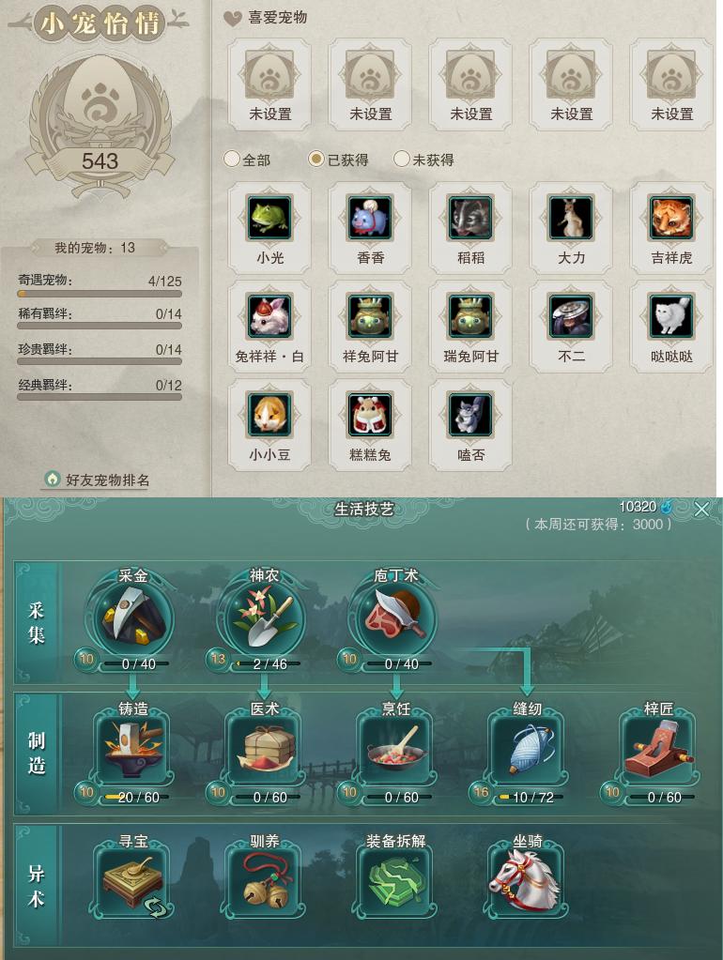The height and width of the screenshot is (960, 723).
Task: Click the 庖丁术 butchering skill icon
Action: point(395,617)
